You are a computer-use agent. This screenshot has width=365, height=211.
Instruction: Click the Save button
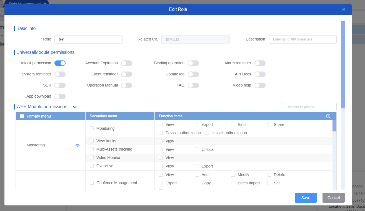pos(306,198)
